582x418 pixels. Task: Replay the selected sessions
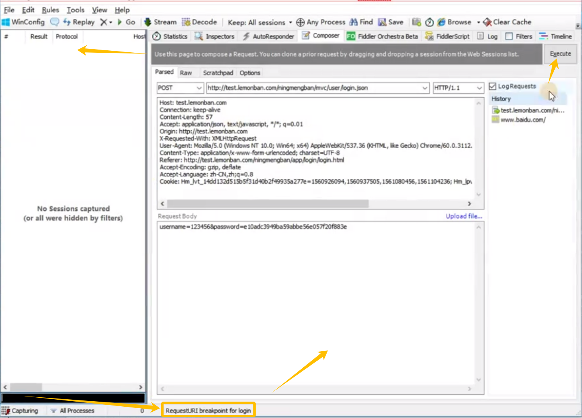pyautogui.click(x=79, y=22)
